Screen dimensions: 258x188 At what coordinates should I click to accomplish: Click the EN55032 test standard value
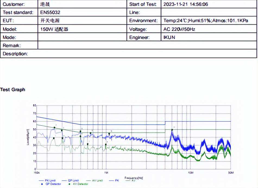click(50, 12)
